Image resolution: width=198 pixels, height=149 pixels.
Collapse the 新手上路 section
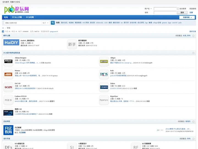(x=193, y=36)
